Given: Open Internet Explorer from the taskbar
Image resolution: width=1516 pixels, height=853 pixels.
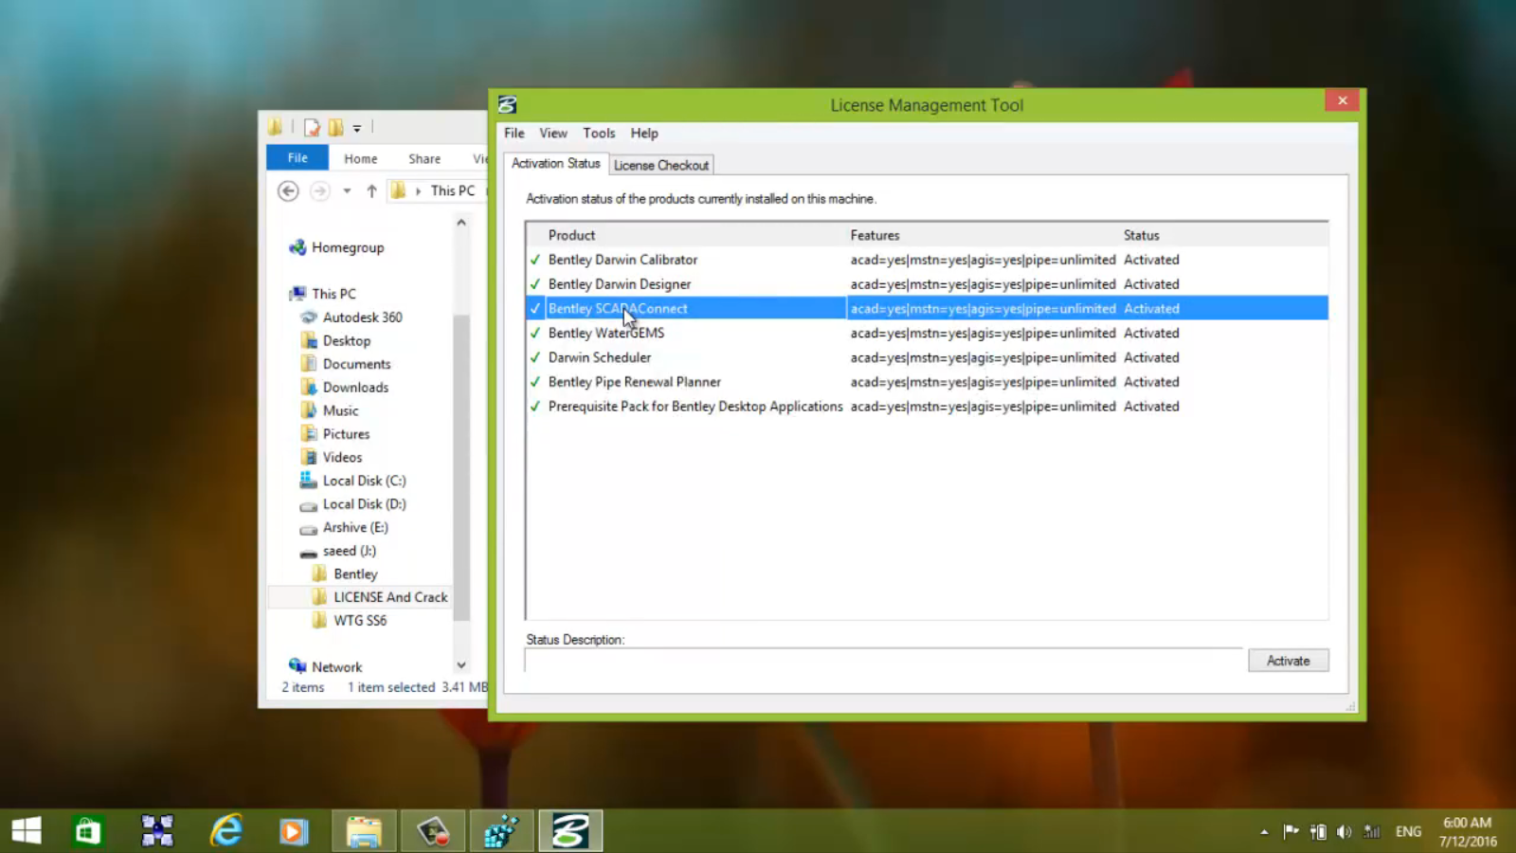Looking at the screenshot, I should click(x=226, y=831).
